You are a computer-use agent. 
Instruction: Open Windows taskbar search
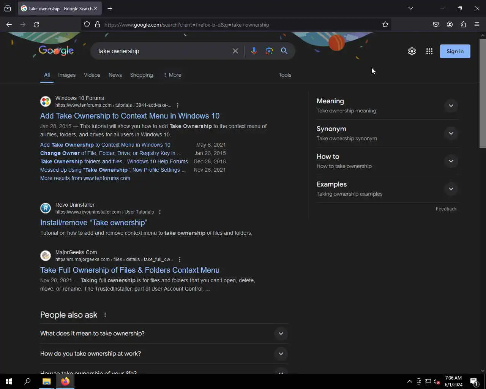pos(27,381)
